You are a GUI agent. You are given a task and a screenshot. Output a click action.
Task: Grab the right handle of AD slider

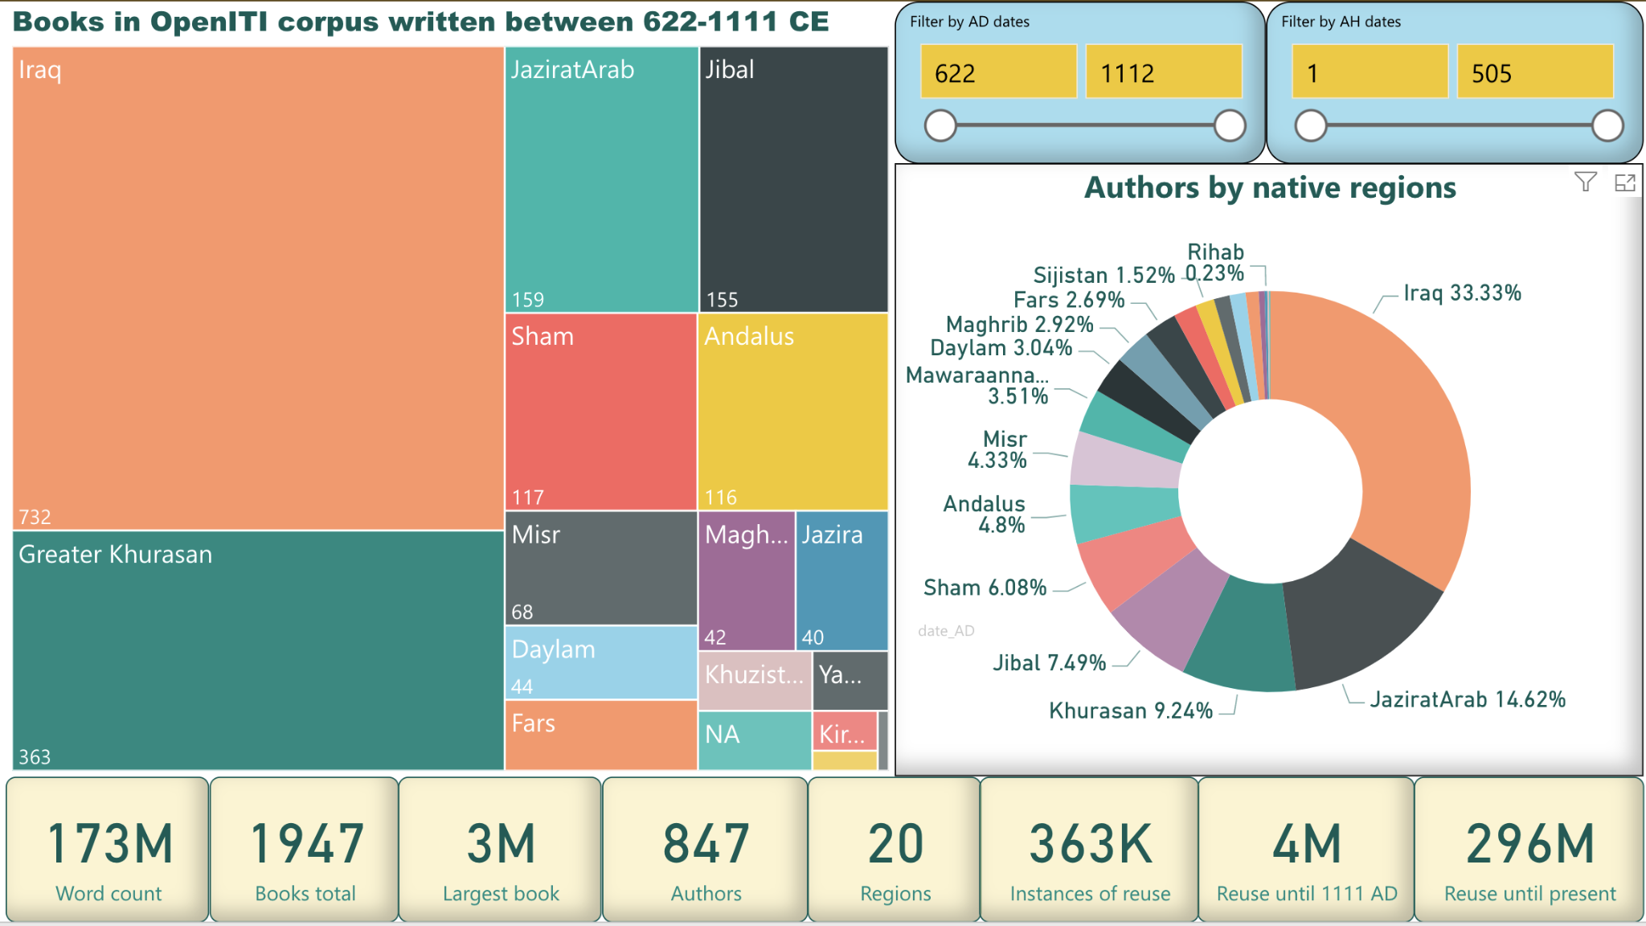[1230, 125]
